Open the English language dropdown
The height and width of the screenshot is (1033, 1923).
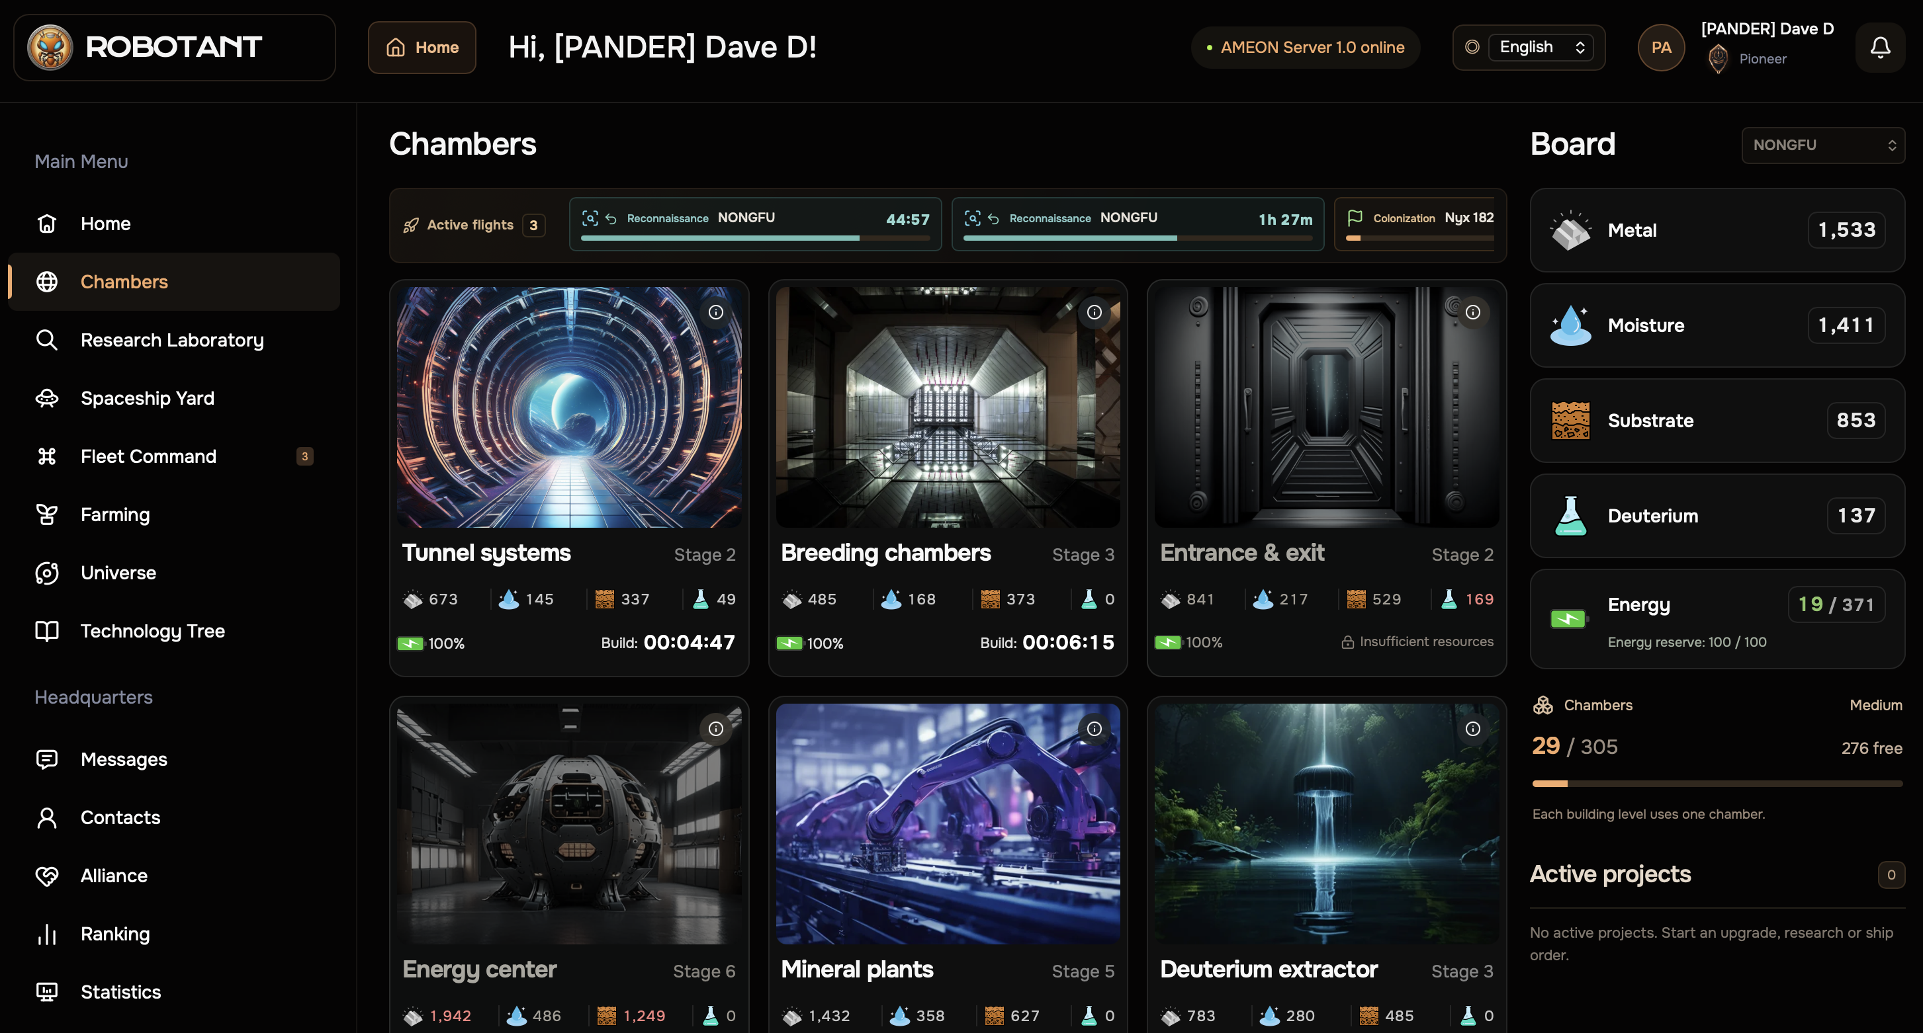click(x=1540, y=47)
